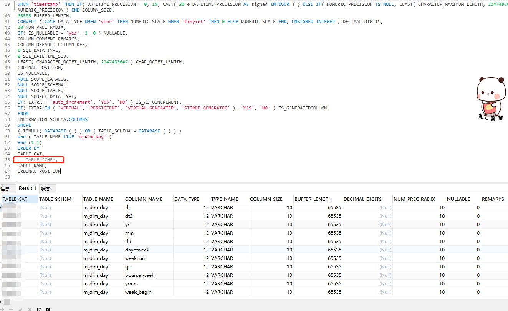The image size is (508, 311).
Task: Click the DATA_TYPE column header
Action: coord(187,199)
